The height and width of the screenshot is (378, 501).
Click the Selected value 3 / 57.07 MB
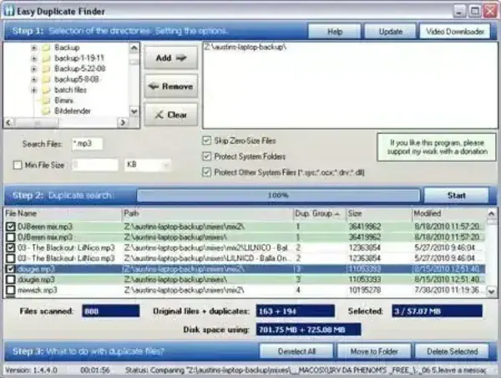pos(437,311)
